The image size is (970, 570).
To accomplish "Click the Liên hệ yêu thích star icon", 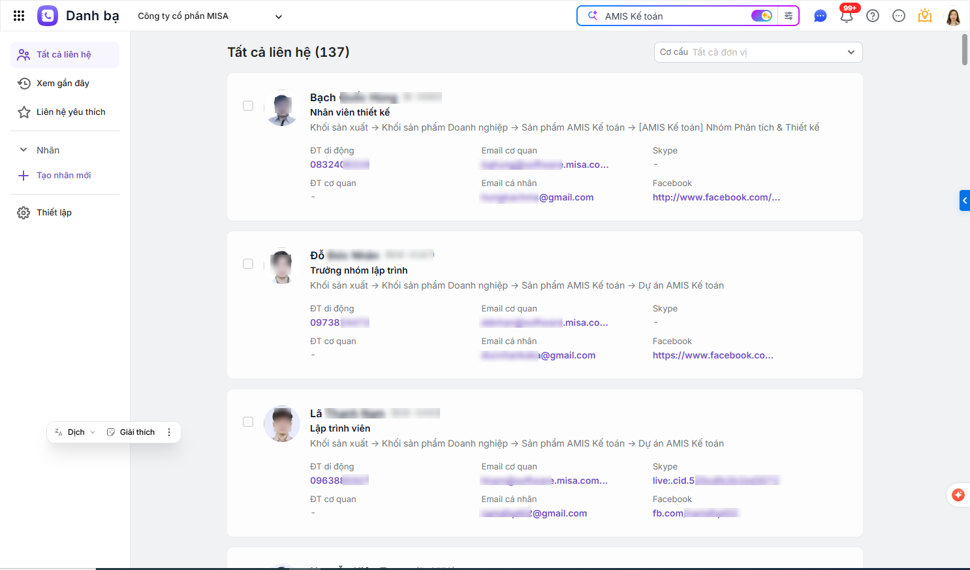I will click(24, 112).
